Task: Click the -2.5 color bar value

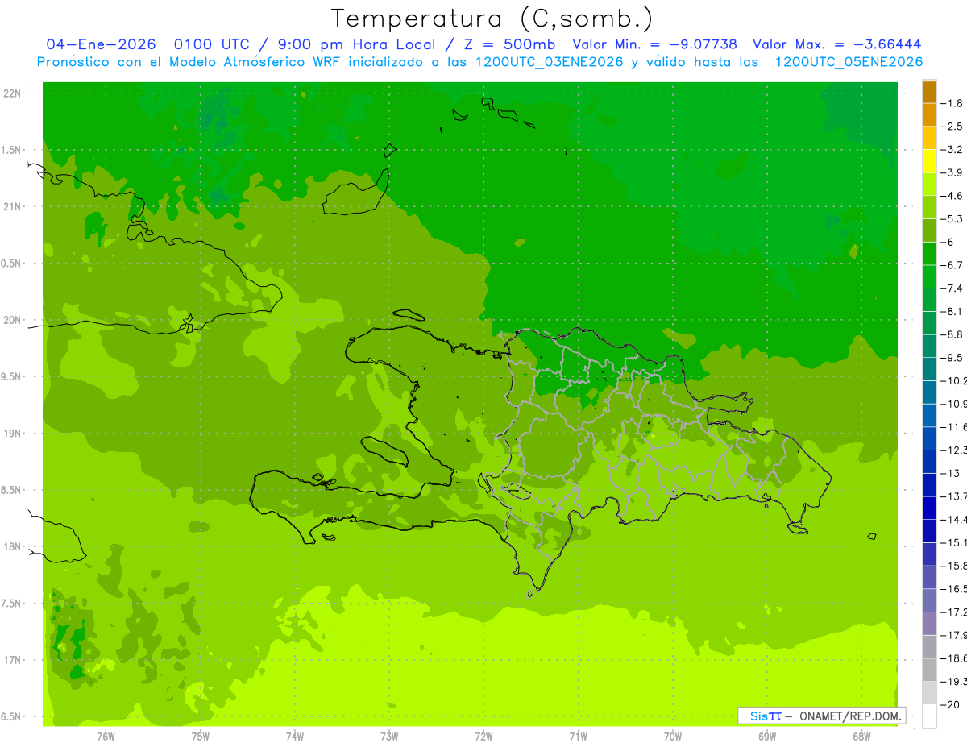Action: point(953,127)
